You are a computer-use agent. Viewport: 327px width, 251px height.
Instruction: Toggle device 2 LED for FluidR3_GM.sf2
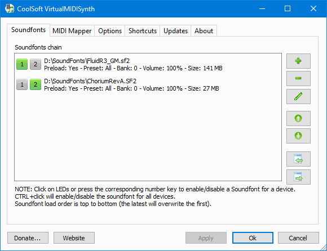(36, 64)
